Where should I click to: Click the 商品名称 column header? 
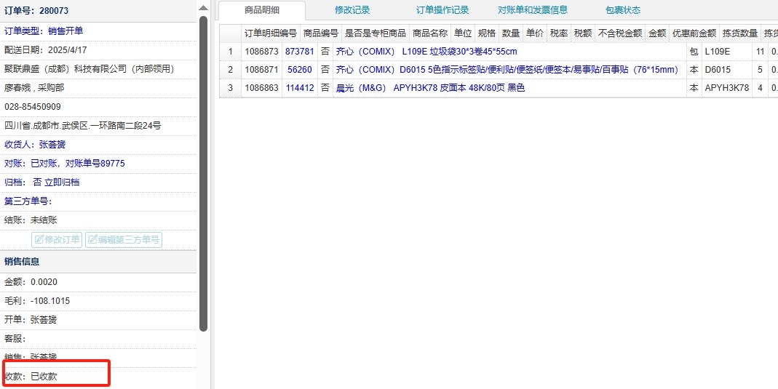coord(430,33)
